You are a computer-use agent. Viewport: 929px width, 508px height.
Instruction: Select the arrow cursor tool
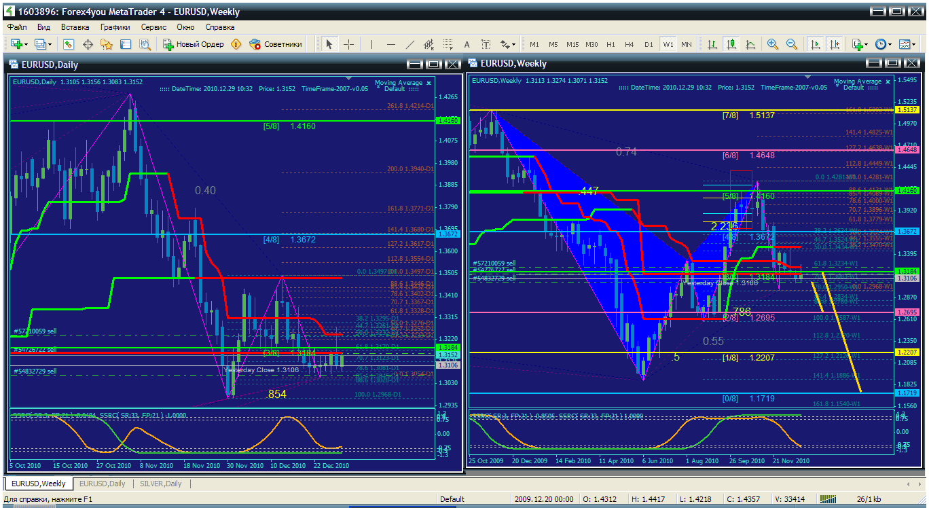[329, 44]
